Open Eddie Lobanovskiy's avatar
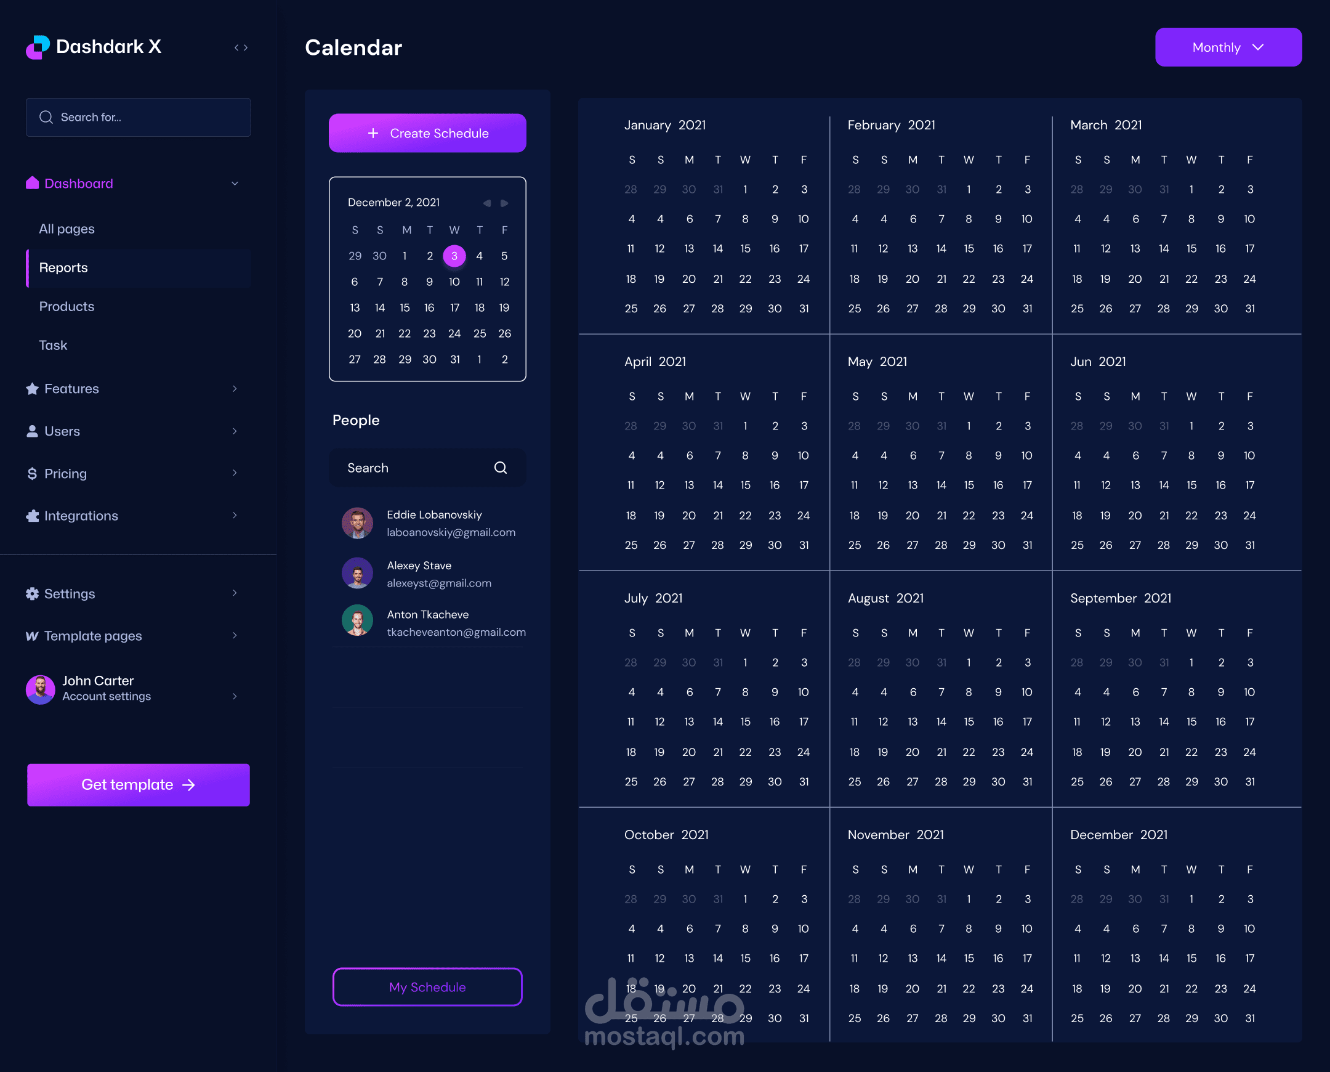 point(357,523)
